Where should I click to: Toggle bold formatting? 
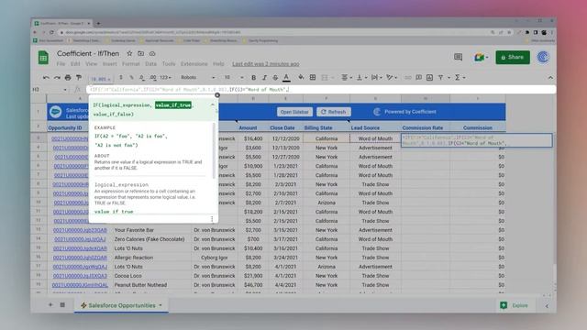point(253,77)
